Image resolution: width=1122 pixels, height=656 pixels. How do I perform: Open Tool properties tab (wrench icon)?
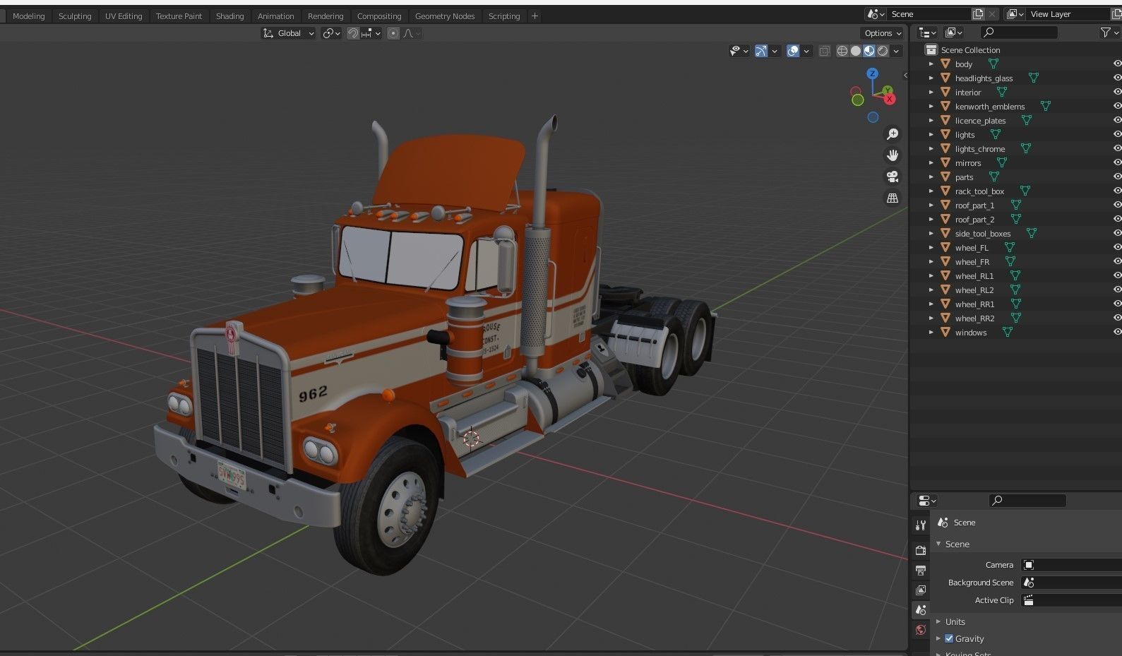click(x=921, y=525)
